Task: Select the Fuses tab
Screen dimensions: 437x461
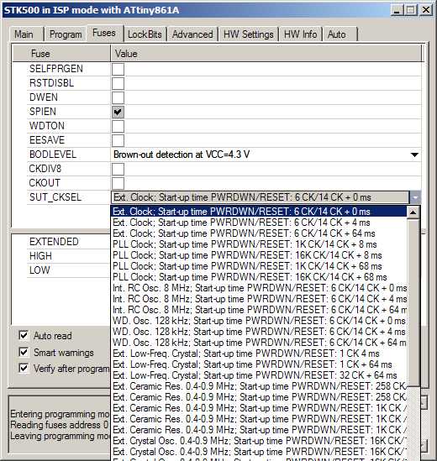Action: click(104, 33)
